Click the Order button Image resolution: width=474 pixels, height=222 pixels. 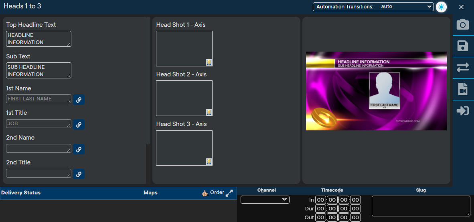213,193
